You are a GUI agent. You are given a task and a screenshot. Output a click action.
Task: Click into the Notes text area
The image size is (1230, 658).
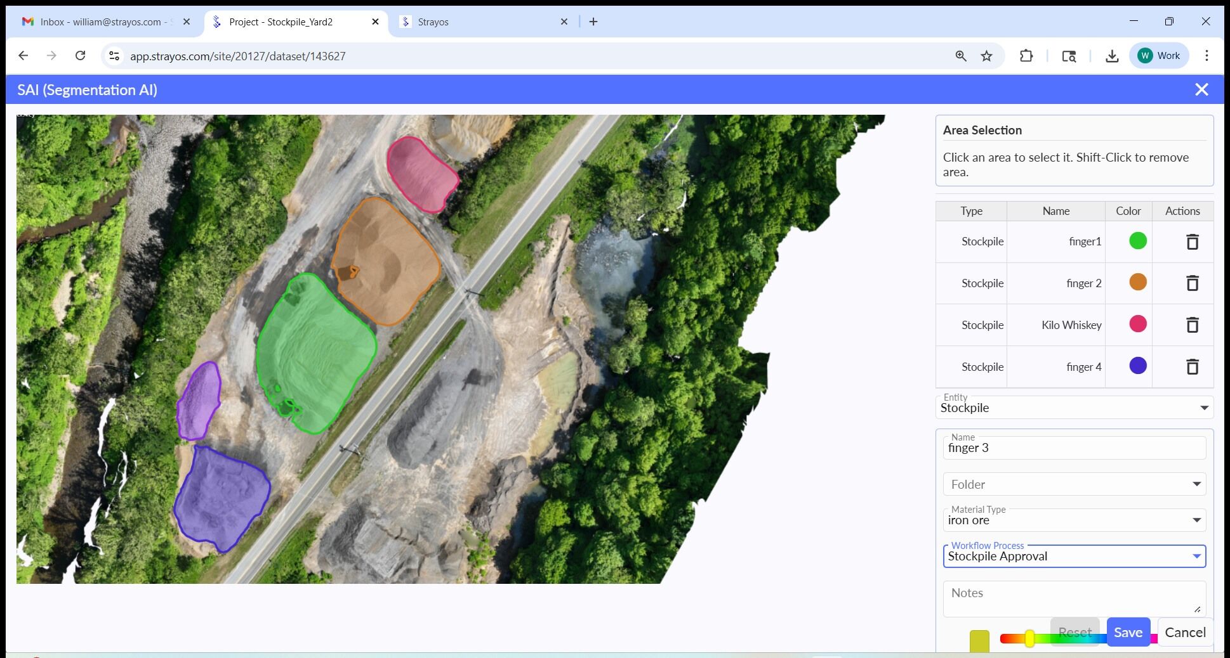tap(1075, 598)
